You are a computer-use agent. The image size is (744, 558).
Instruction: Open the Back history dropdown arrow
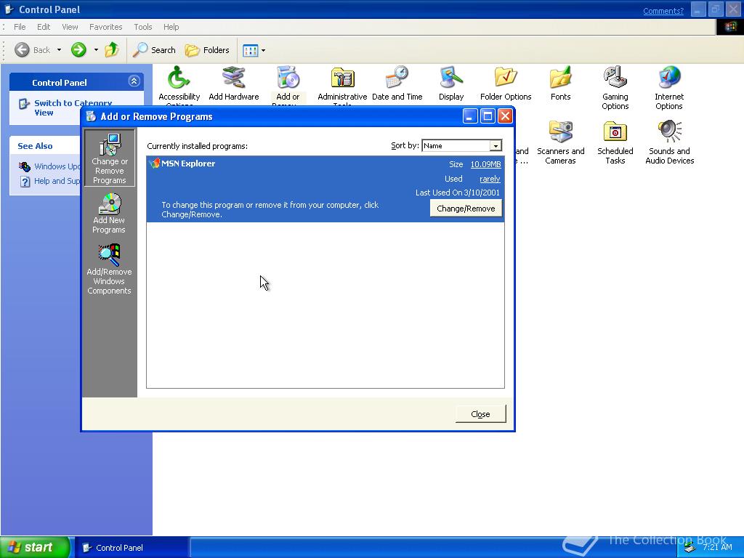click(59, 50)
